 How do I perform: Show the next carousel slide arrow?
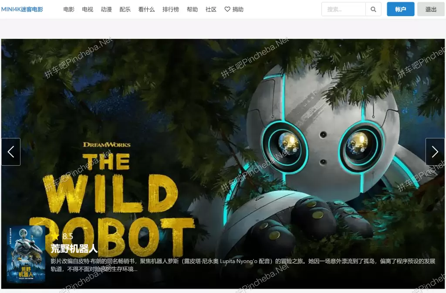pyautogui.click(x=435, y=152)
